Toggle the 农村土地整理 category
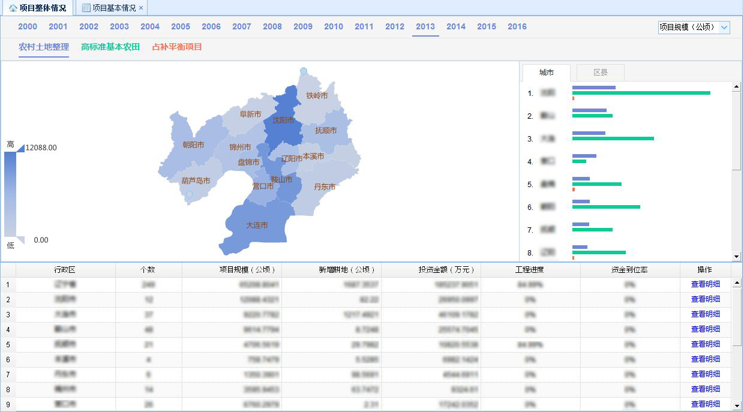 click(44, 47)
